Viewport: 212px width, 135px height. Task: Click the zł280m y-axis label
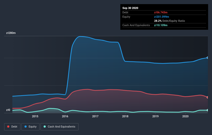tap(11, 33)
